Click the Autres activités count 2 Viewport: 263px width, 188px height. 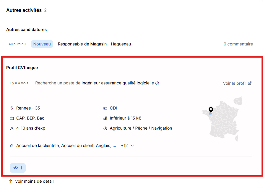[45, 10]
